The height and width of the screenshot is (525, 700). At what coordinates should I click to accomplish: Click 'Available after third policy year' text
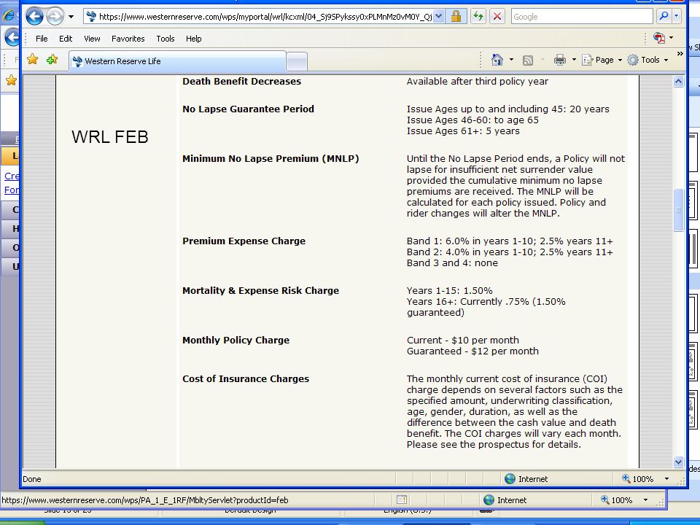tap(477, 81)
